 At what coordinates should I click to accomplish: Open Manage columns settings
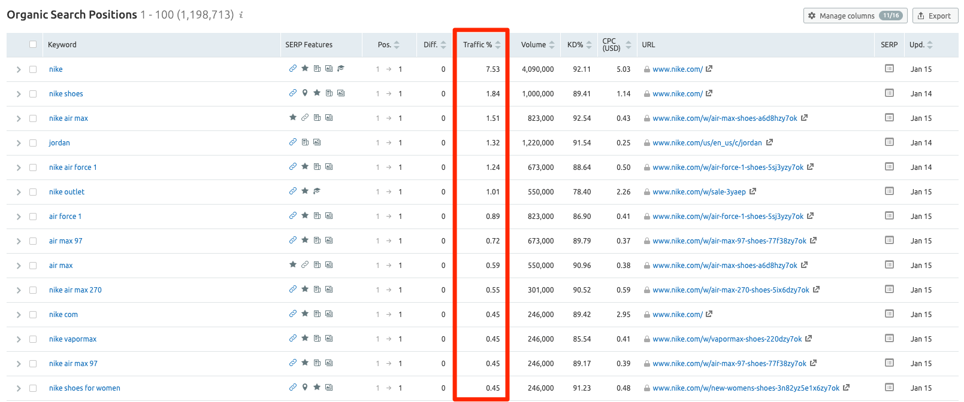click(855, 16)
